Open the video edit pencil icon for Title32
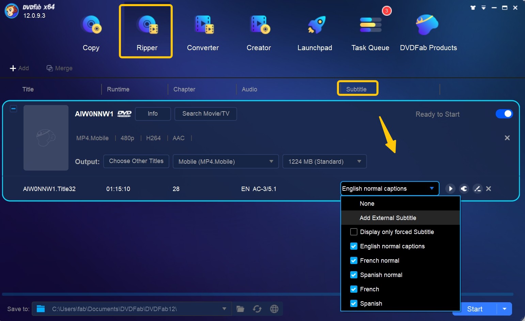The width and height of the screenshot is (525, 321). pos(478,189)
